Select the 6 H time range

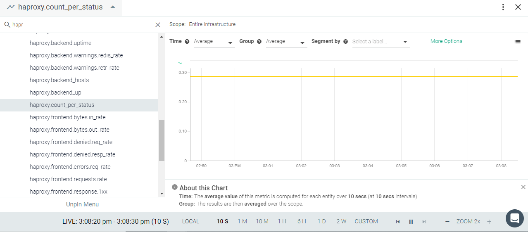point(302,222)
